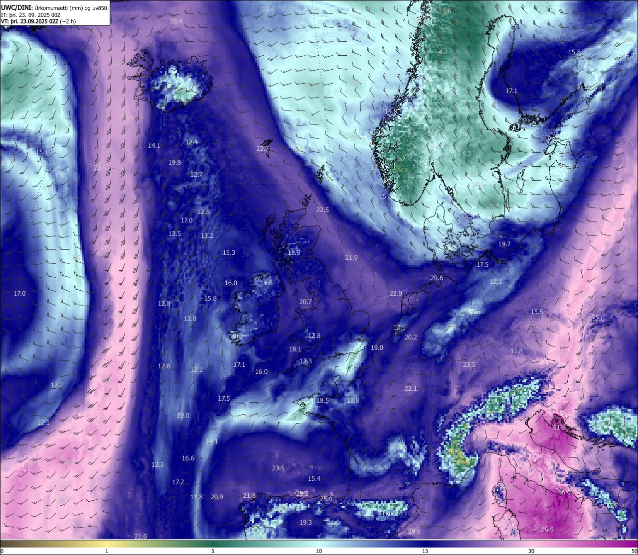Viewport: 638px width, 555px height.
Task: Click the 12.2 value label
Action: click(x=57, y=385)
